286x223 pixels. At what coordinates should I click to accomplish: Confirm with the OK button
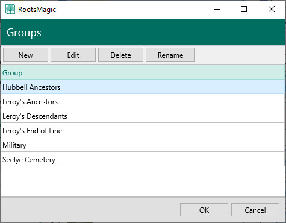pos(204,210)
